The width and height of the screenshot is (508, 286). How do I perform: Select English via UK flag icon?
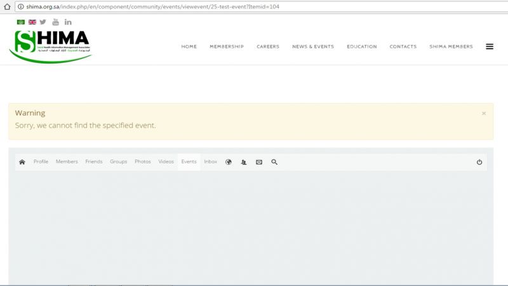[32, 22]
